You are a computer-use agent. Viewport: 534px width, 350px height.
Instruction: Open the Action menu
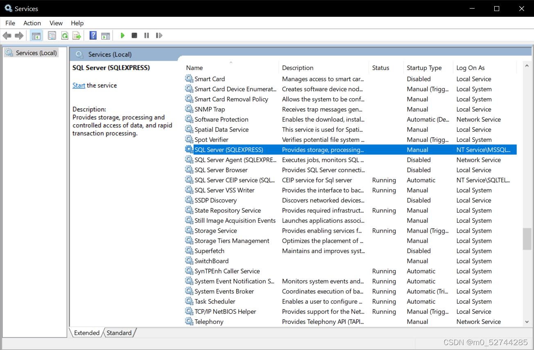pos(32,23)
